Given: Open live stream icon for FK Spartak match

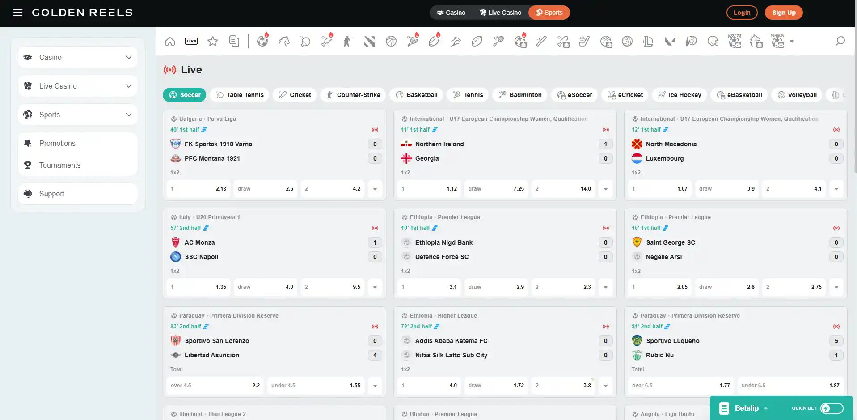Looking at the screenshot, I should pos(375,130).
